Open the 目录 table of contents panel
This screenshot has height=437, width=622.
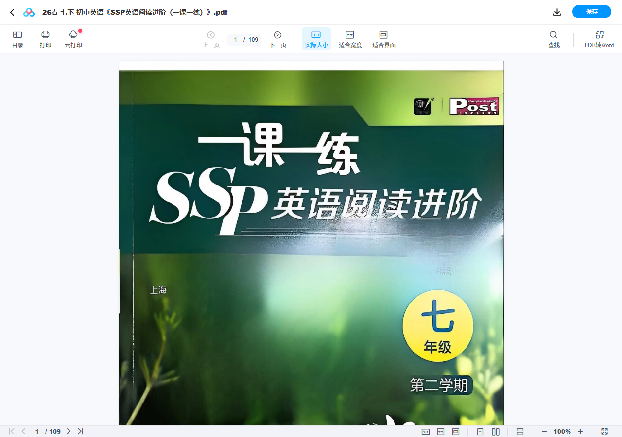17,39
